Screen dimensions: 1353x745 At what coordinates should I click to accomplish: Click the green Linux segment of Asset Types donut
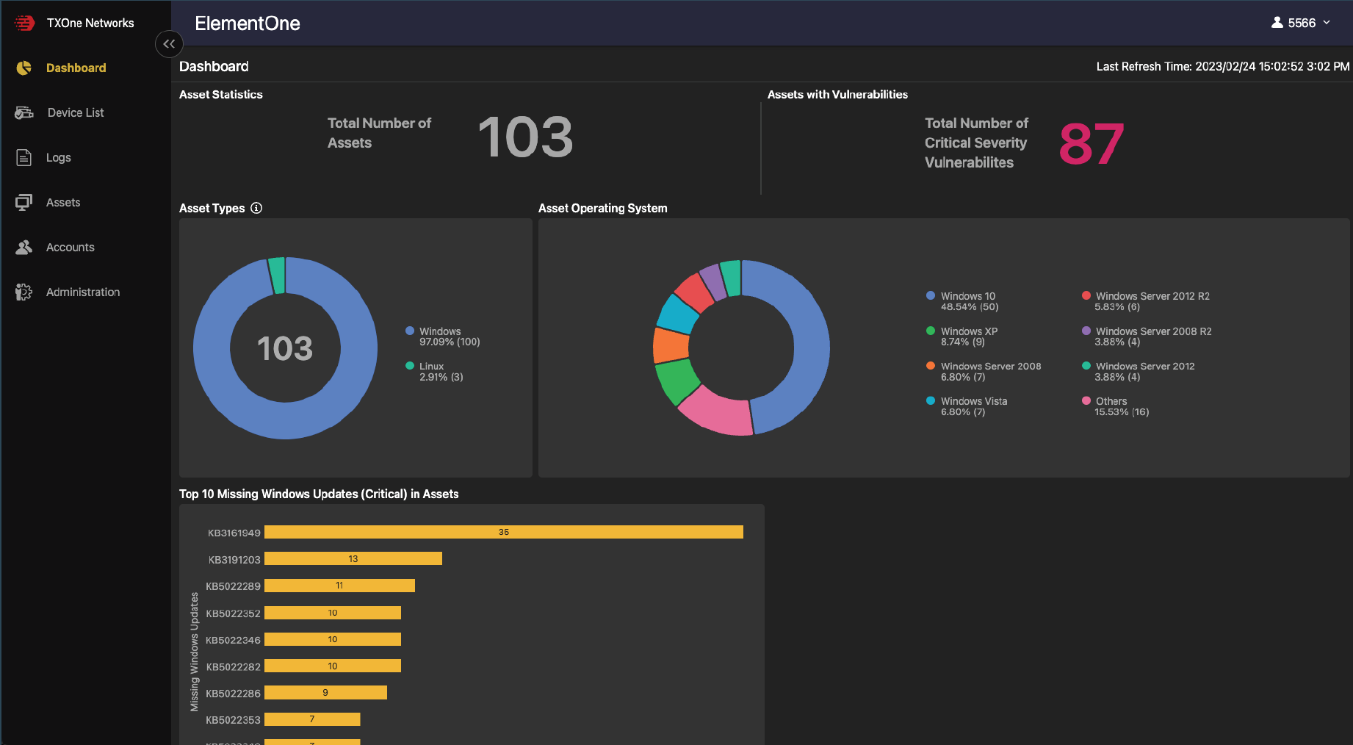tap(277, 275)
